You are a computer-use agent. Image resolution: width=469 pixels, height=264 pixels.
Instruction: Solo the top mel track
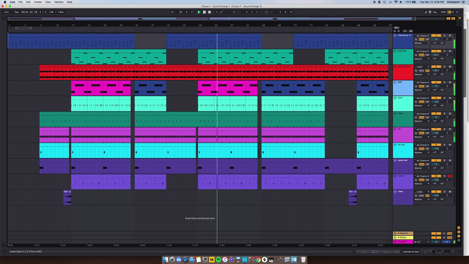pos(444,51)
